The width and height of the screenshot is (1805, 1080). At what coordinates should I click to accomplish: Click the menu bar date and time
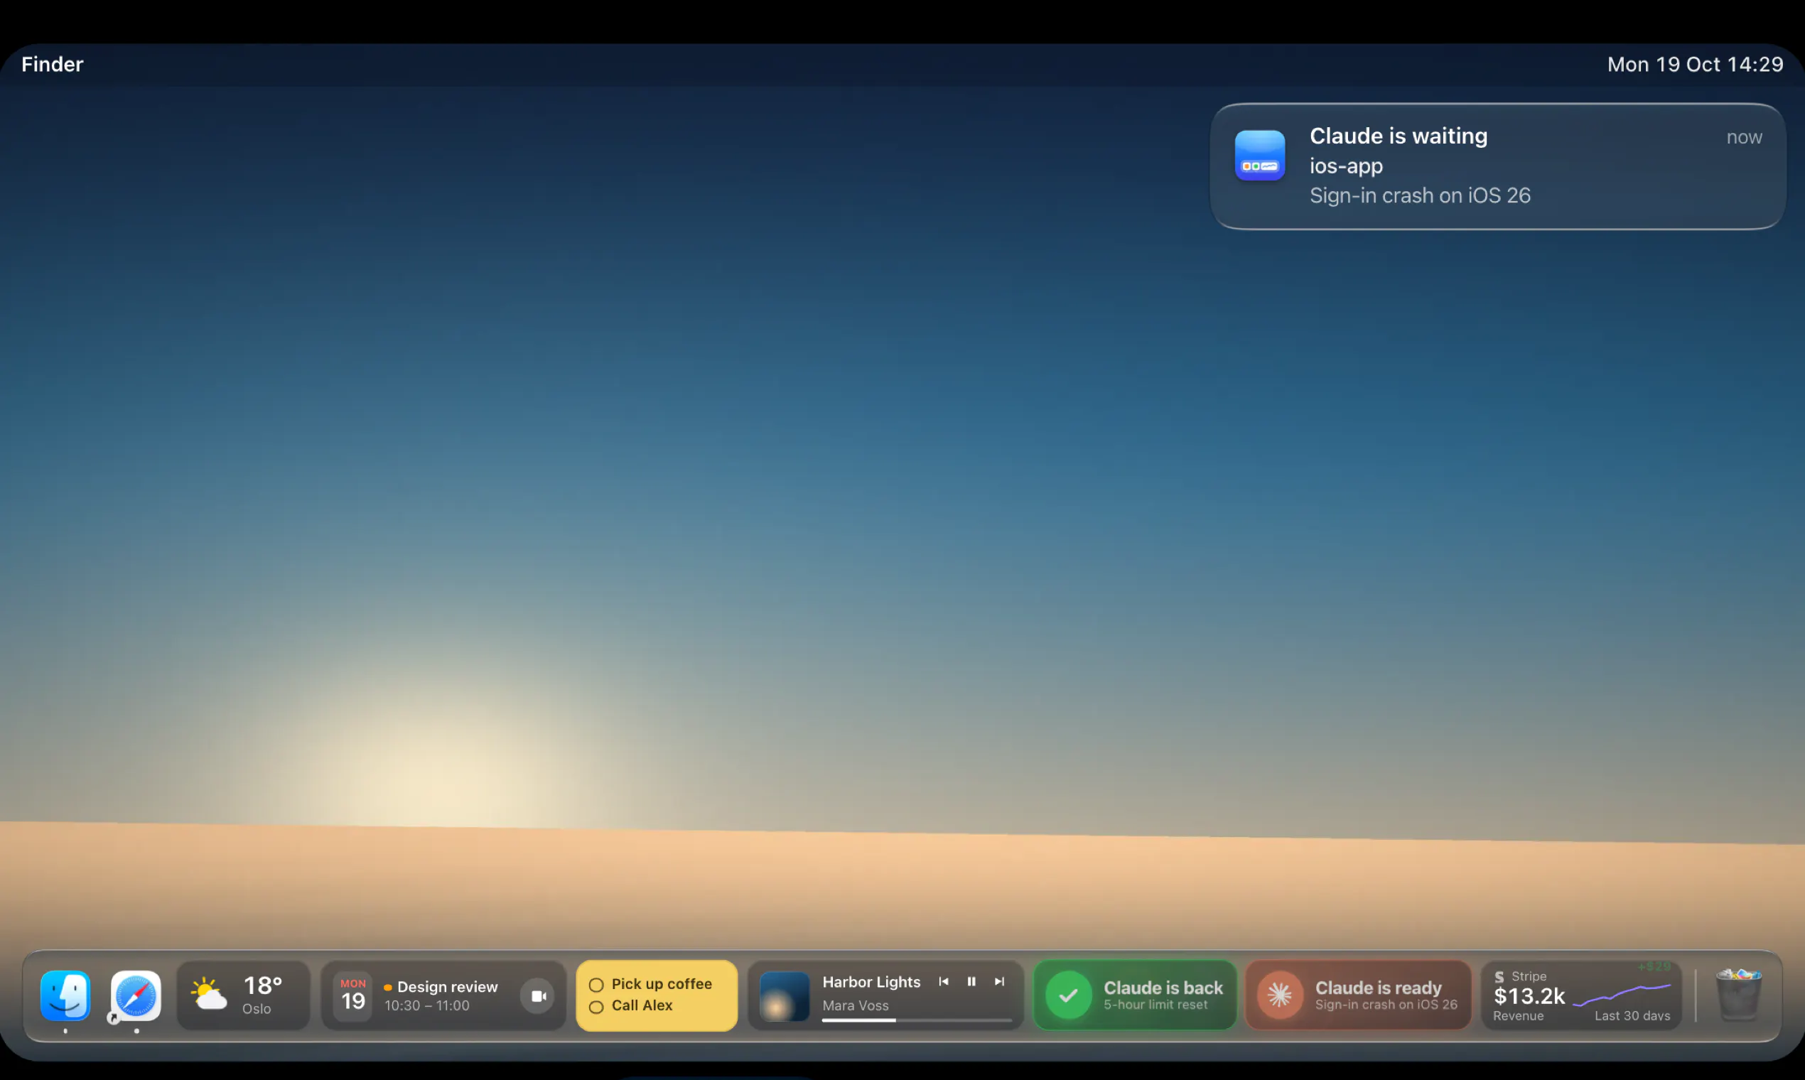(x=1695, y=64)
